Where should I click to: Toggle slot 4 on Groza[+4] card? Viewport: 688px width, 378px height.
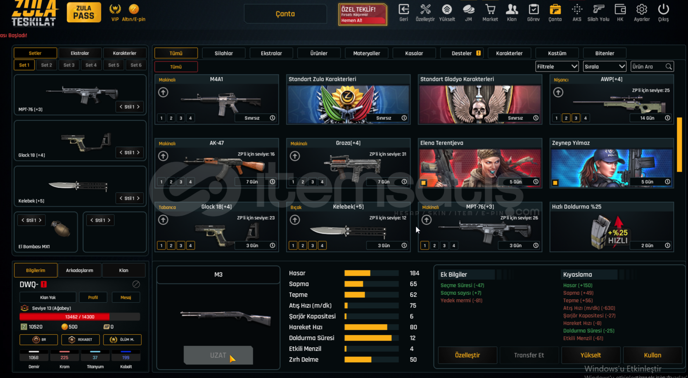pos(322,182)
